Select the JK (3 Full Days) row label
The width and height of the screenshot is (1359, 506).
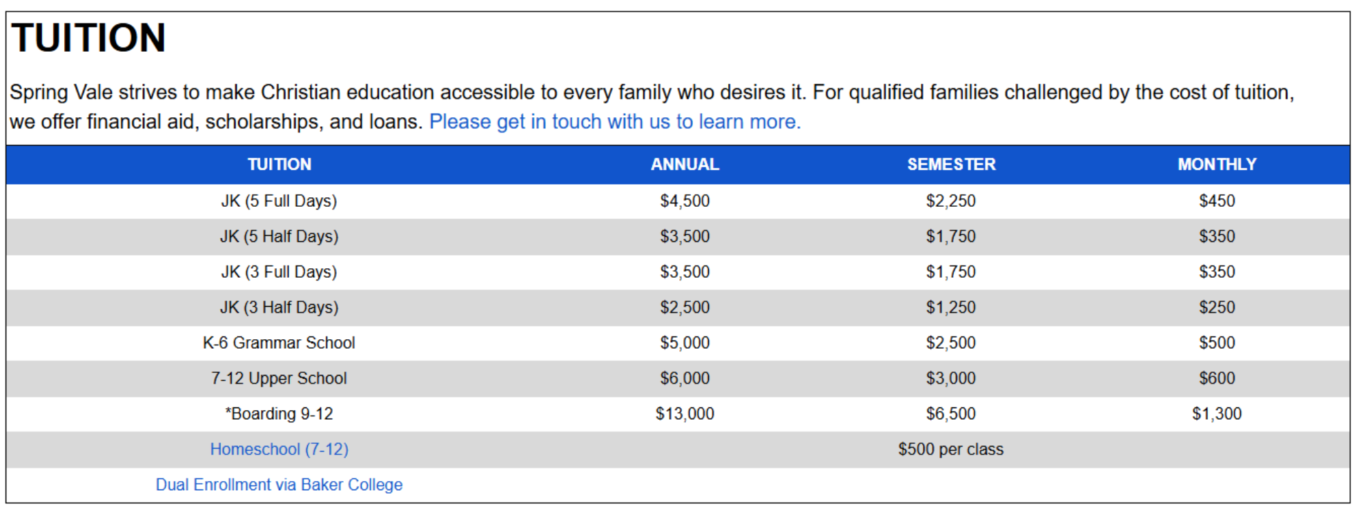279,272
